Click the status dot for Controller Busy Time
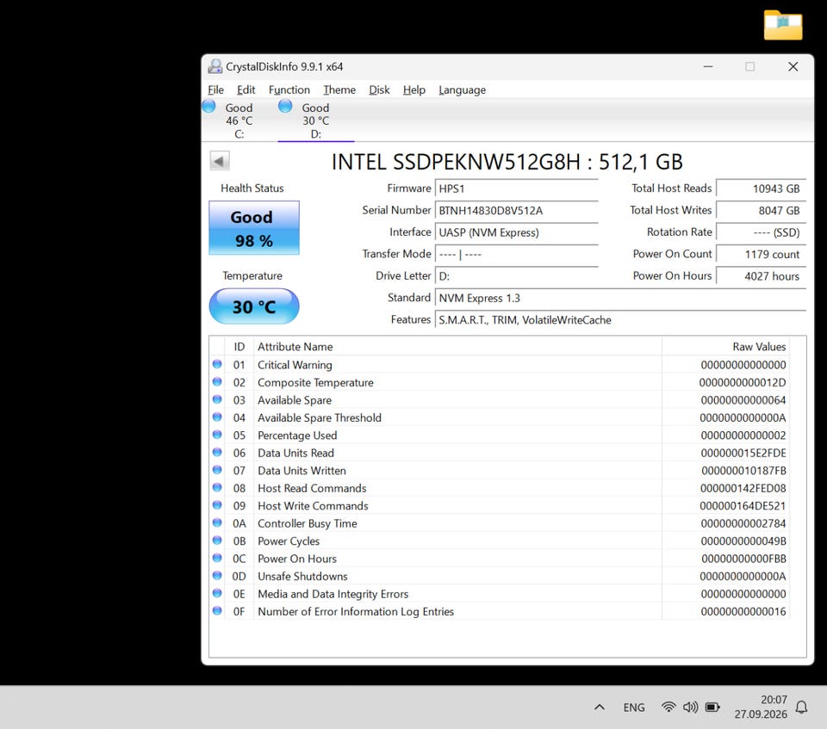Screen dimensions: 827x729 click(217, 523)
